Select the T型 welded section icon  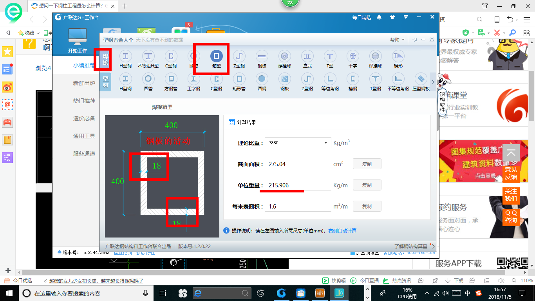click(330, 59)
